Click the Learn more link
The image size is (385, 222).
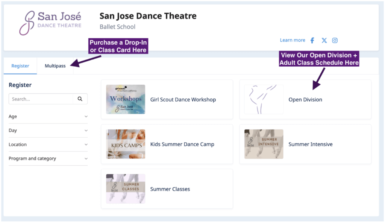[x=293, y=40]
